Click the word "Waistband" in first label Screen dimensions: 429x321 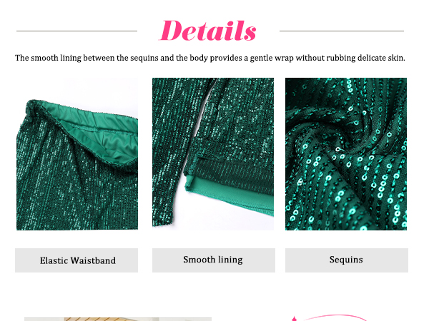point(93,260)
